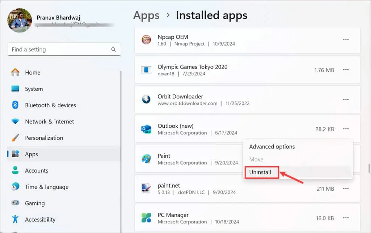Click the Accessibility person icon

(15, 219)
